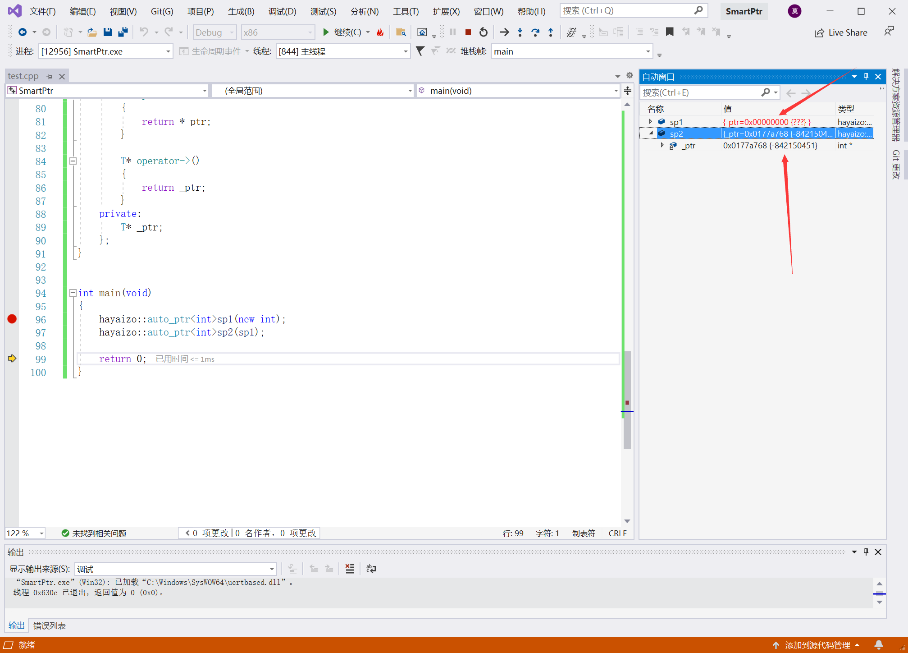Stop debugging with the red square icon
Viewport: 908px width, 653px height.
pos(468,32)
